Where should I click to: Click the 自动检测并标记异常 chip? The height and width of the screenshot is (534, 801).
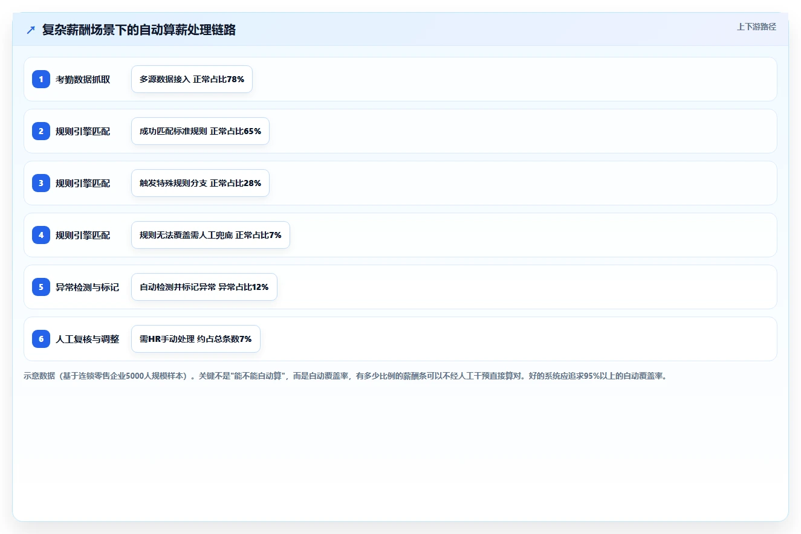coord(204,287)
